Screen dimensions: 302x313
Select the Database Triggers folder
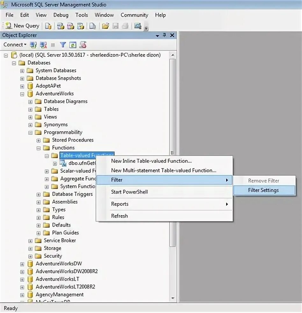tap(72, 194)
